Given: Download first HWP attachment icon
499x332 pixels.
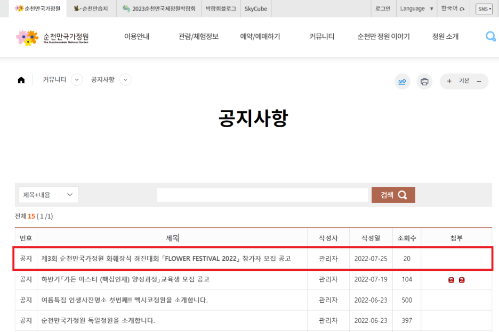Looking at the screenshot, I should 452,280.
